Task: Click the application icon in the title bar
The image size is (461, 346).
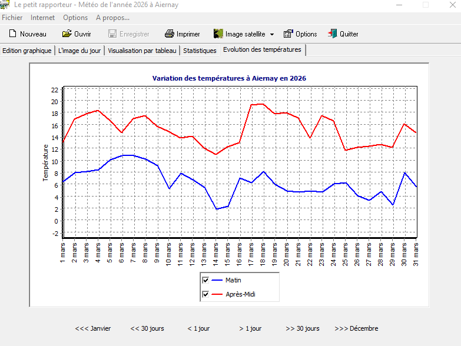Action: click(x=5, y=5)
